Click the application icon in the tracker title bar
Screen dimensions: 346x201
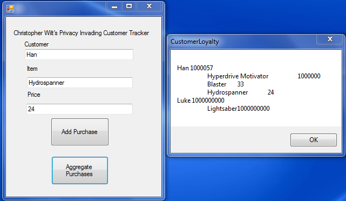10,9
